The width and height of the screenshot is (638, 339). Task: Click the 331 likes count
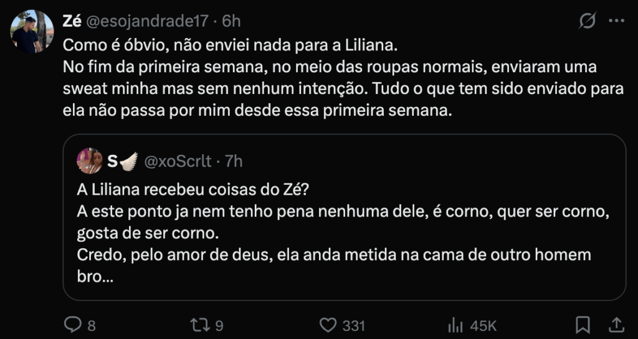[353, 325]
